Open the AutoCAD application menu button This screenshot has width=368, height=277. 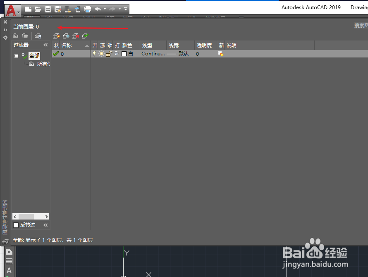coord(12,11)
